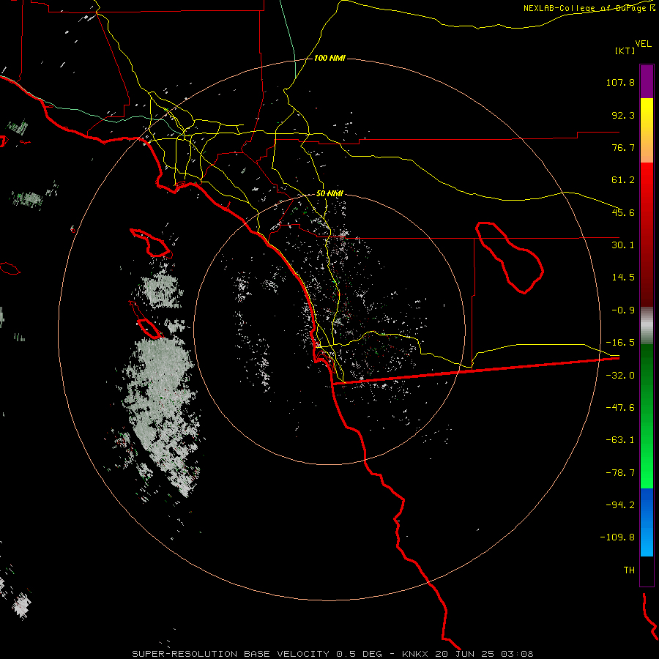
Task: Click the -109.8 velocity scale value
Action: tap(618, 537)
